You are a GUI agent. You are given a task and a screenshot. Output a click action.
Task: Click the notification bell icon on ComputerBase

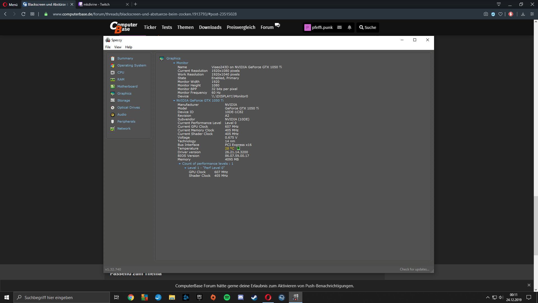point(349,27)
